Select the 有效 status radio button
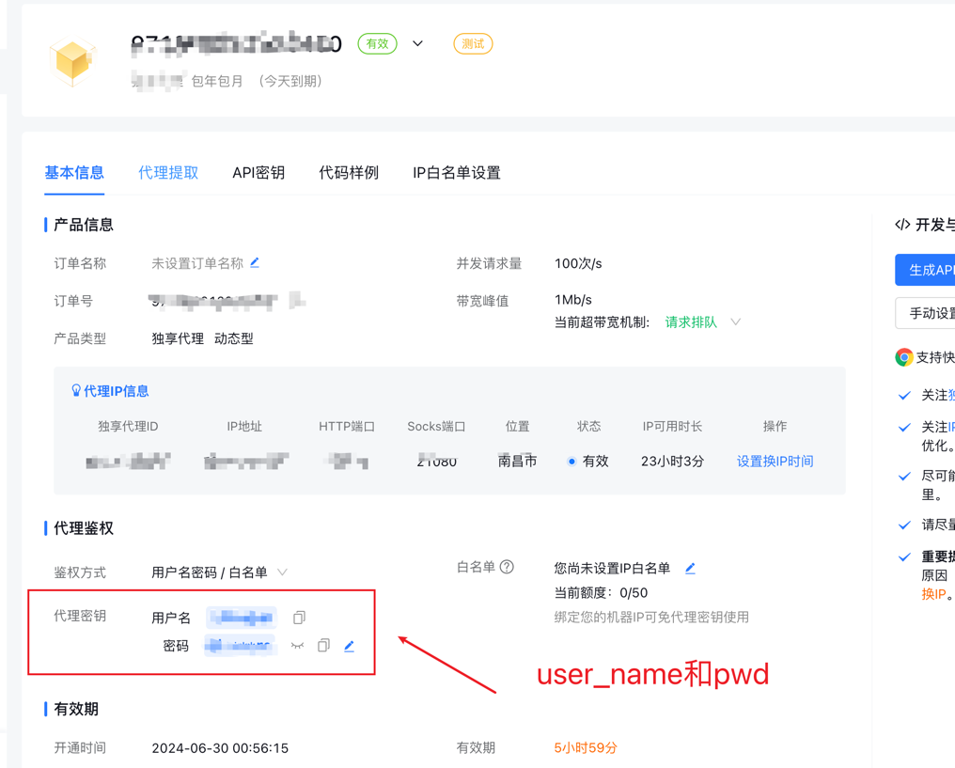Image resolution: width=955 pixels, height=768 pixels. [x=571, y=462]
